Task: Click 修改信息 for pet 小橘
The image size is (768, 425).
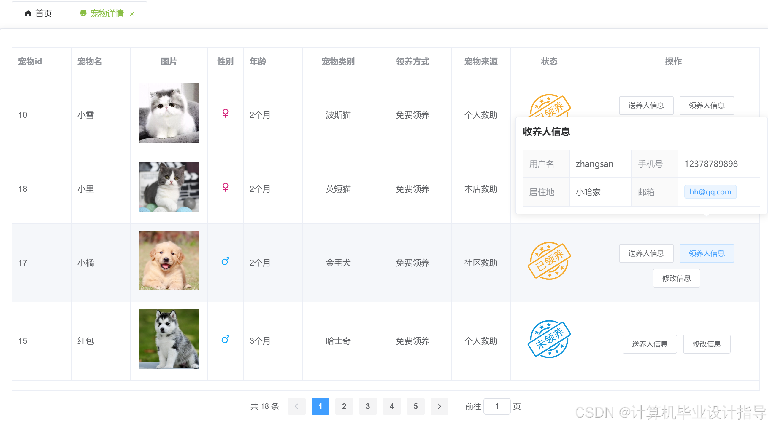Action: pyautogui.click(x=677, y=279)
